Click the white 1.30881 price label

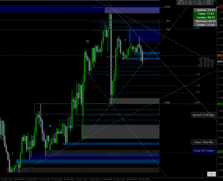[167, 103]
